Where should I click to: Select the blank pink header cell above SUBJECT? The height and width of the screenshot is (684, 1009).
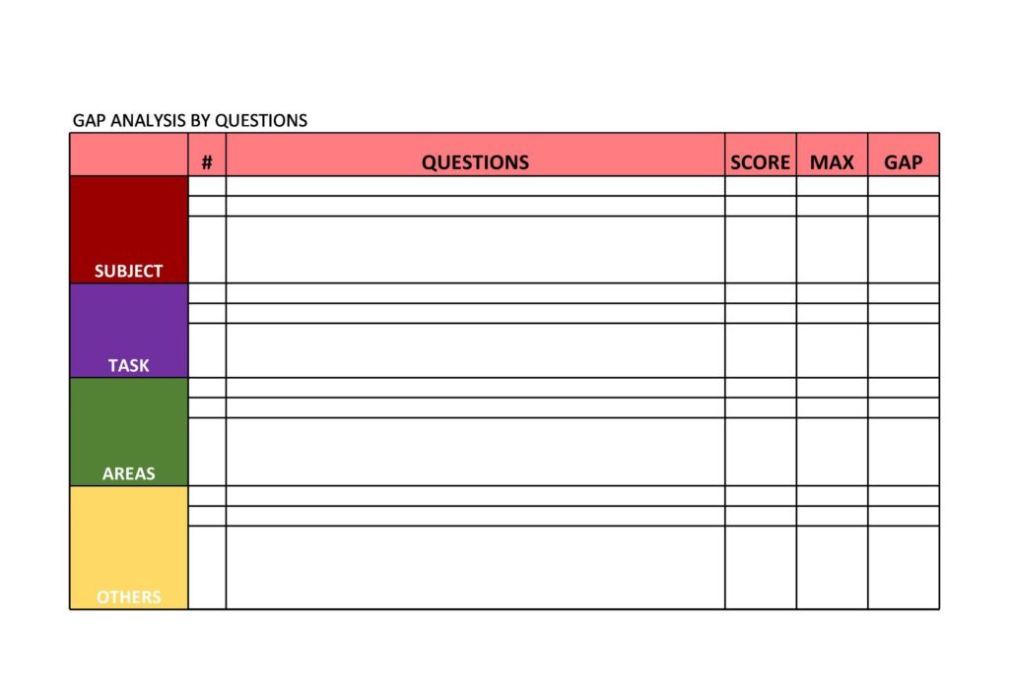point(129,155)
